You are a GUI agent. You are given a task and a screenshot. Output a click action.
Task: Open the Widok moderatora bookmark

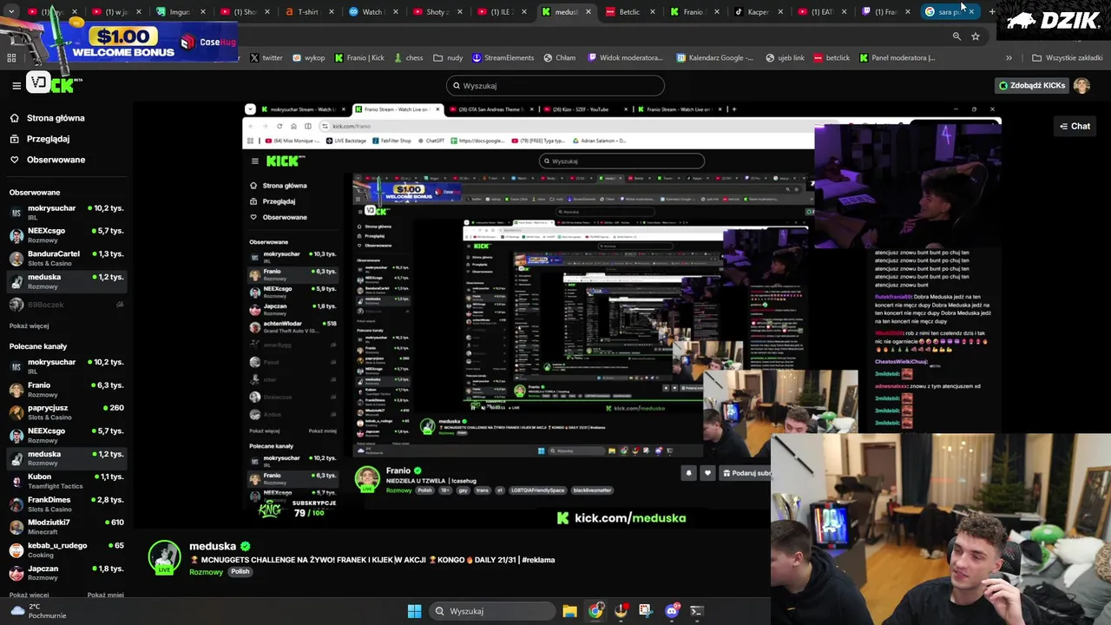click(625, 57)
